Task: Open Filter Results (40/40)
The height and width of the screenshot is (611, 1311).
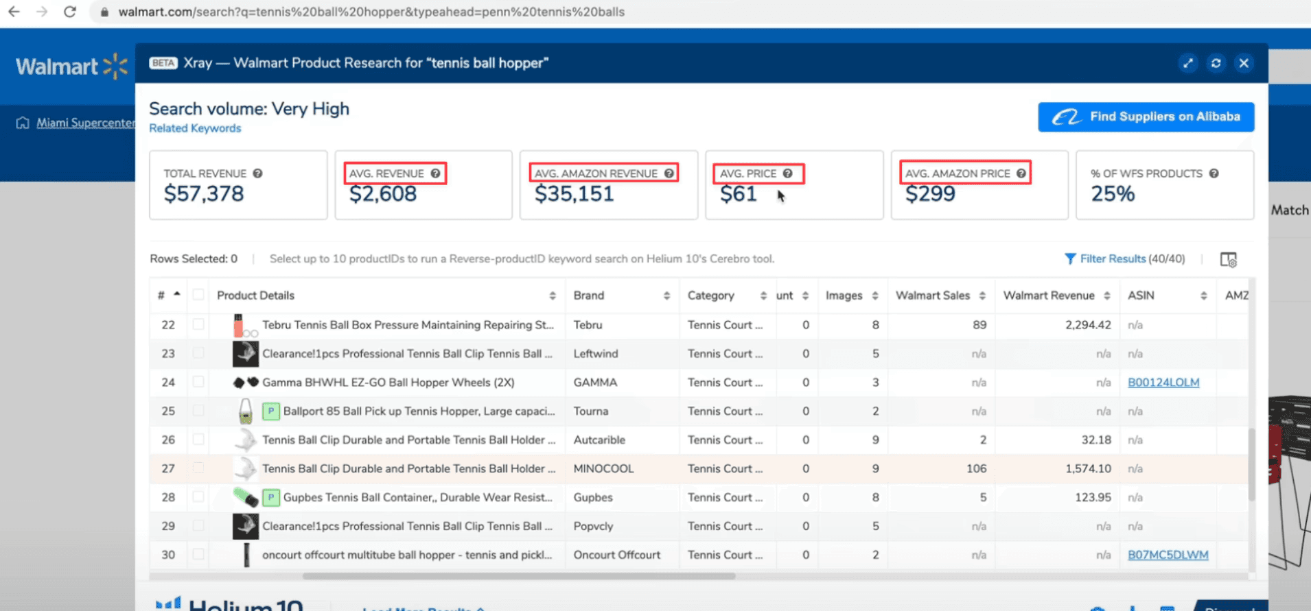Action: [1132, 259]
